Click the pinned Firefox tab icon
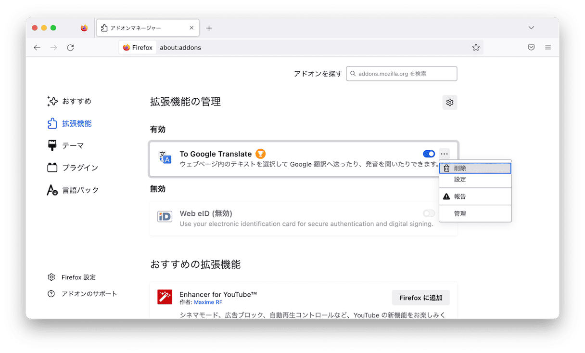 click(x=84, y=28)
